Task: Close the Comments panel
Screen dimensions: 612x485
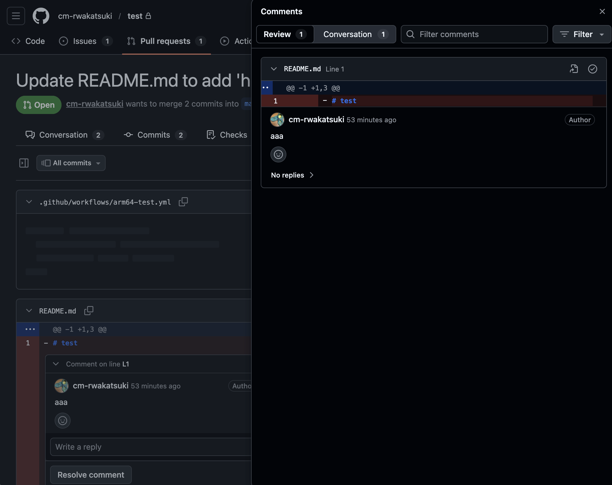Action: [x=602, y=11]
